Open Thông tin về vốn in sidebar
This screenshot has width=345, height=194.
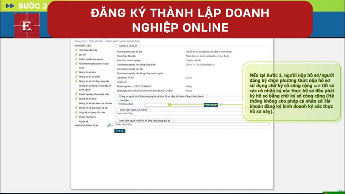[87, 72]
